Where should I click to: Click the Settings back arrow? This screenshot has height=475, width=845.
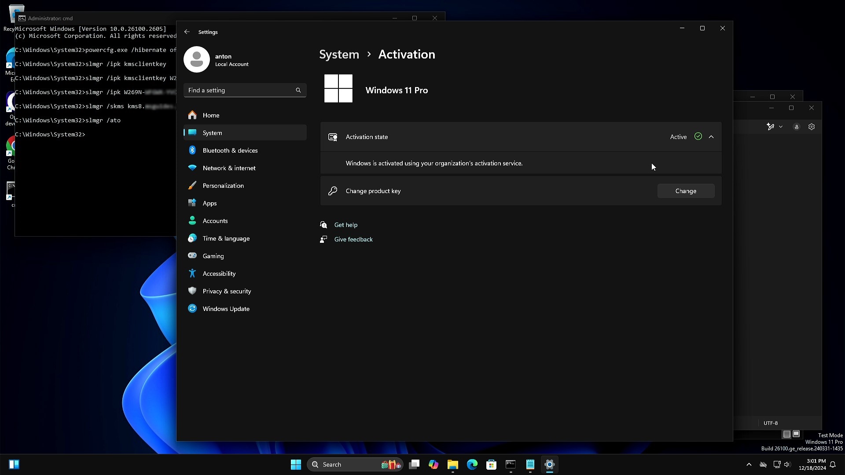[x=187, y=32]
